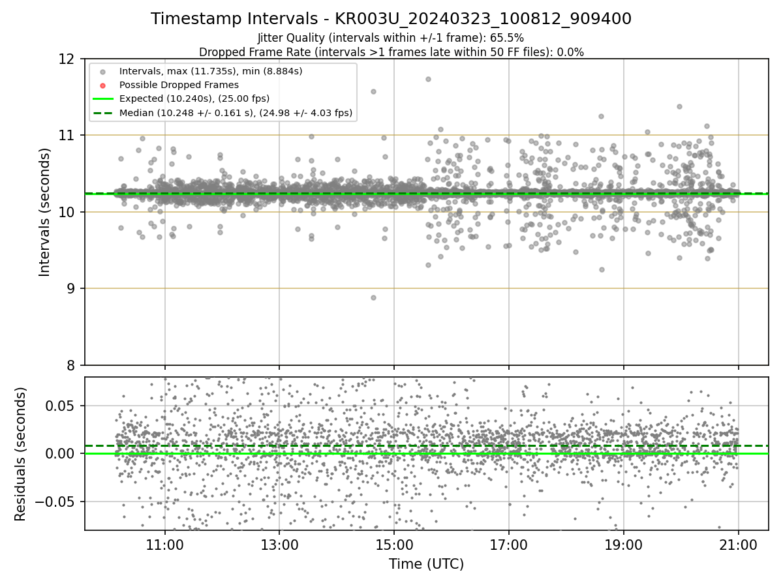
Task: Click the y-axis tick label 12
Action: 68,59
